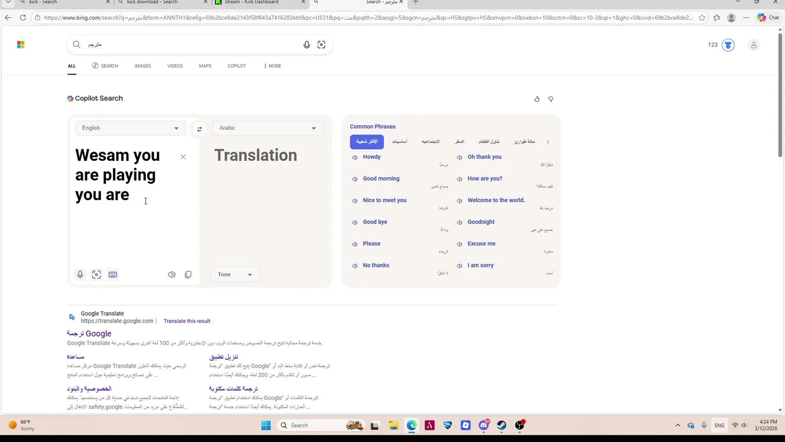This screenshot has width=785, height=442.
Task: Play audio for Goodnight phrase
Action: click(x=459, y=222)
